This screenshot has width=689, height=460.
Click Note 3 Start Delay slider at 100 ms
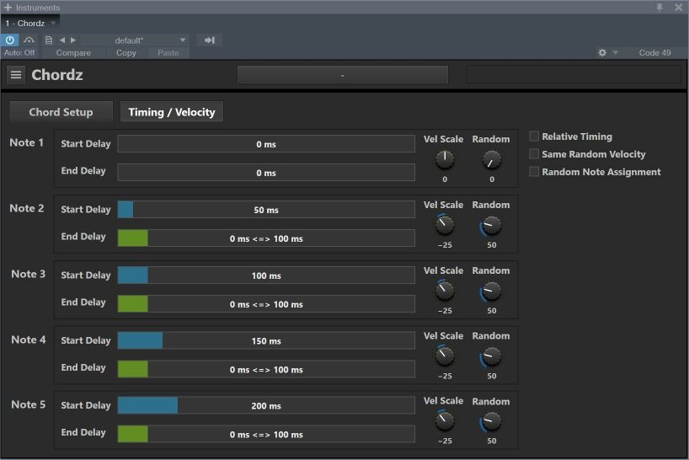(266, 275)
